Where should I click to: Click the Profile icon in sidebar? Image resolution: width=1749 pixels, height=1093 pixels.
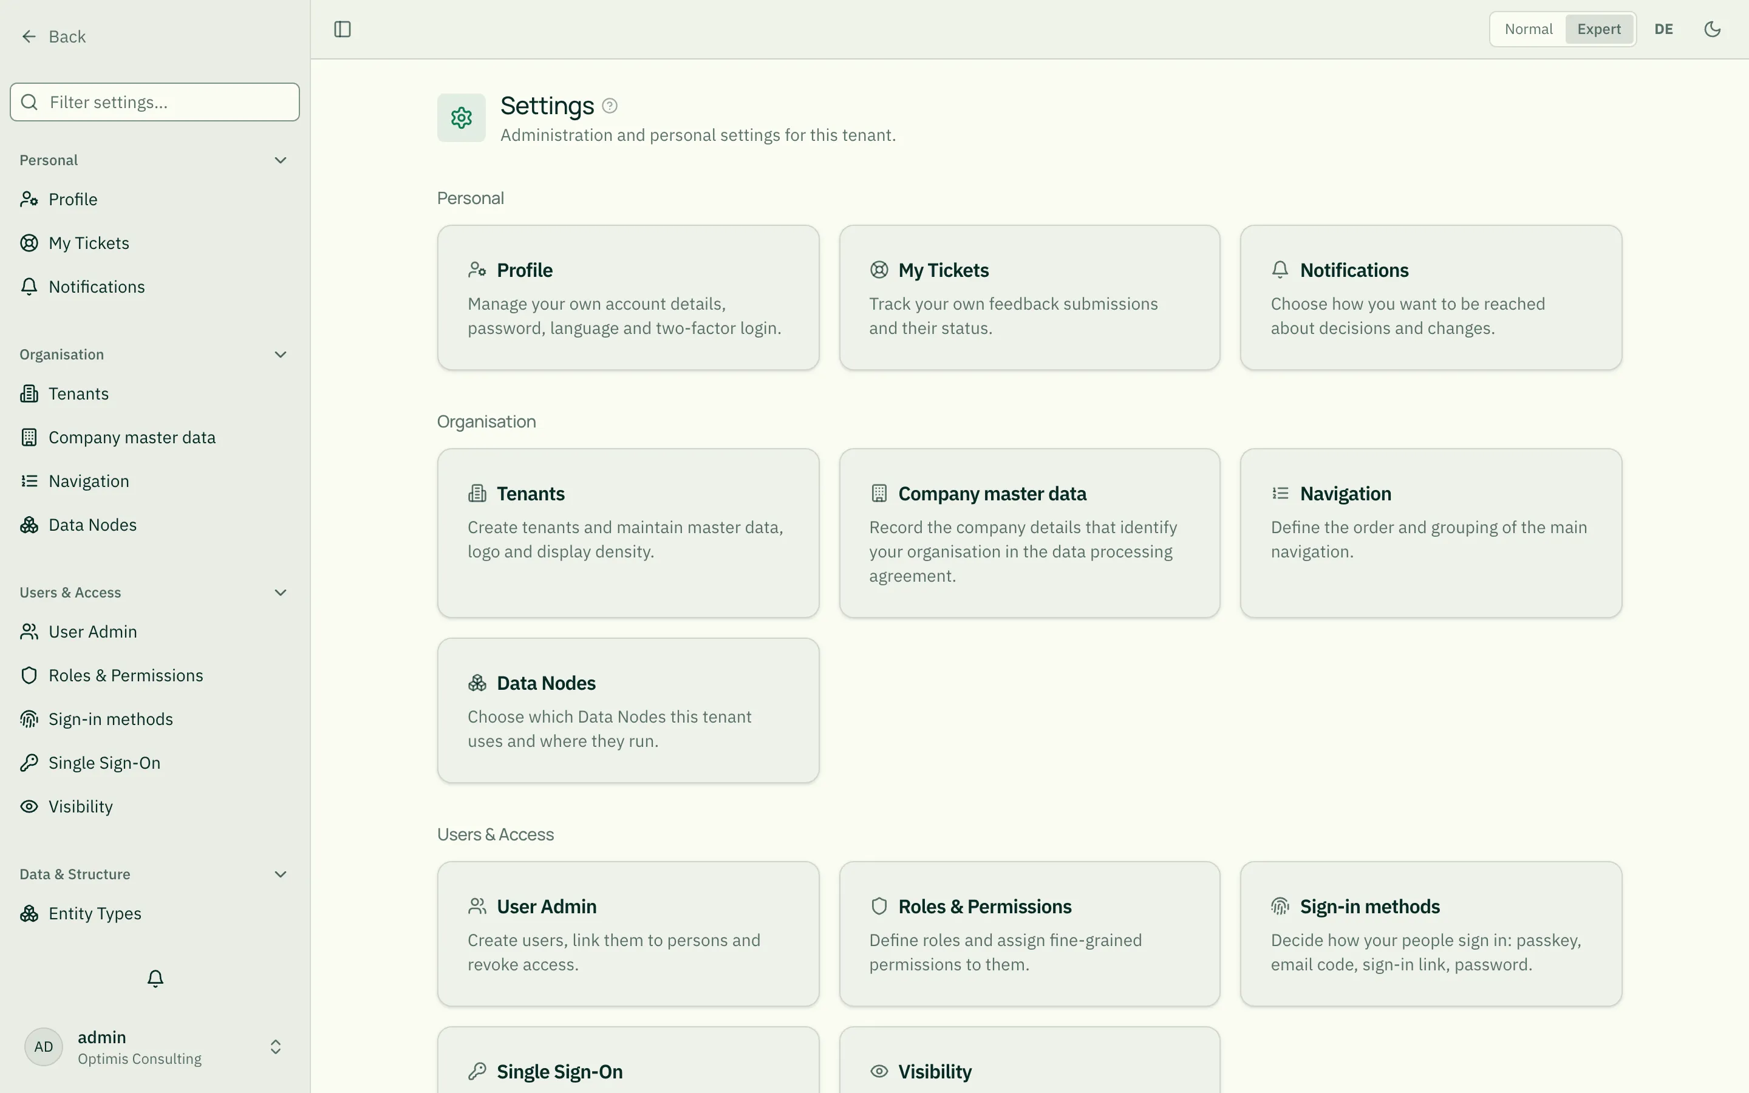click(29, 200)
